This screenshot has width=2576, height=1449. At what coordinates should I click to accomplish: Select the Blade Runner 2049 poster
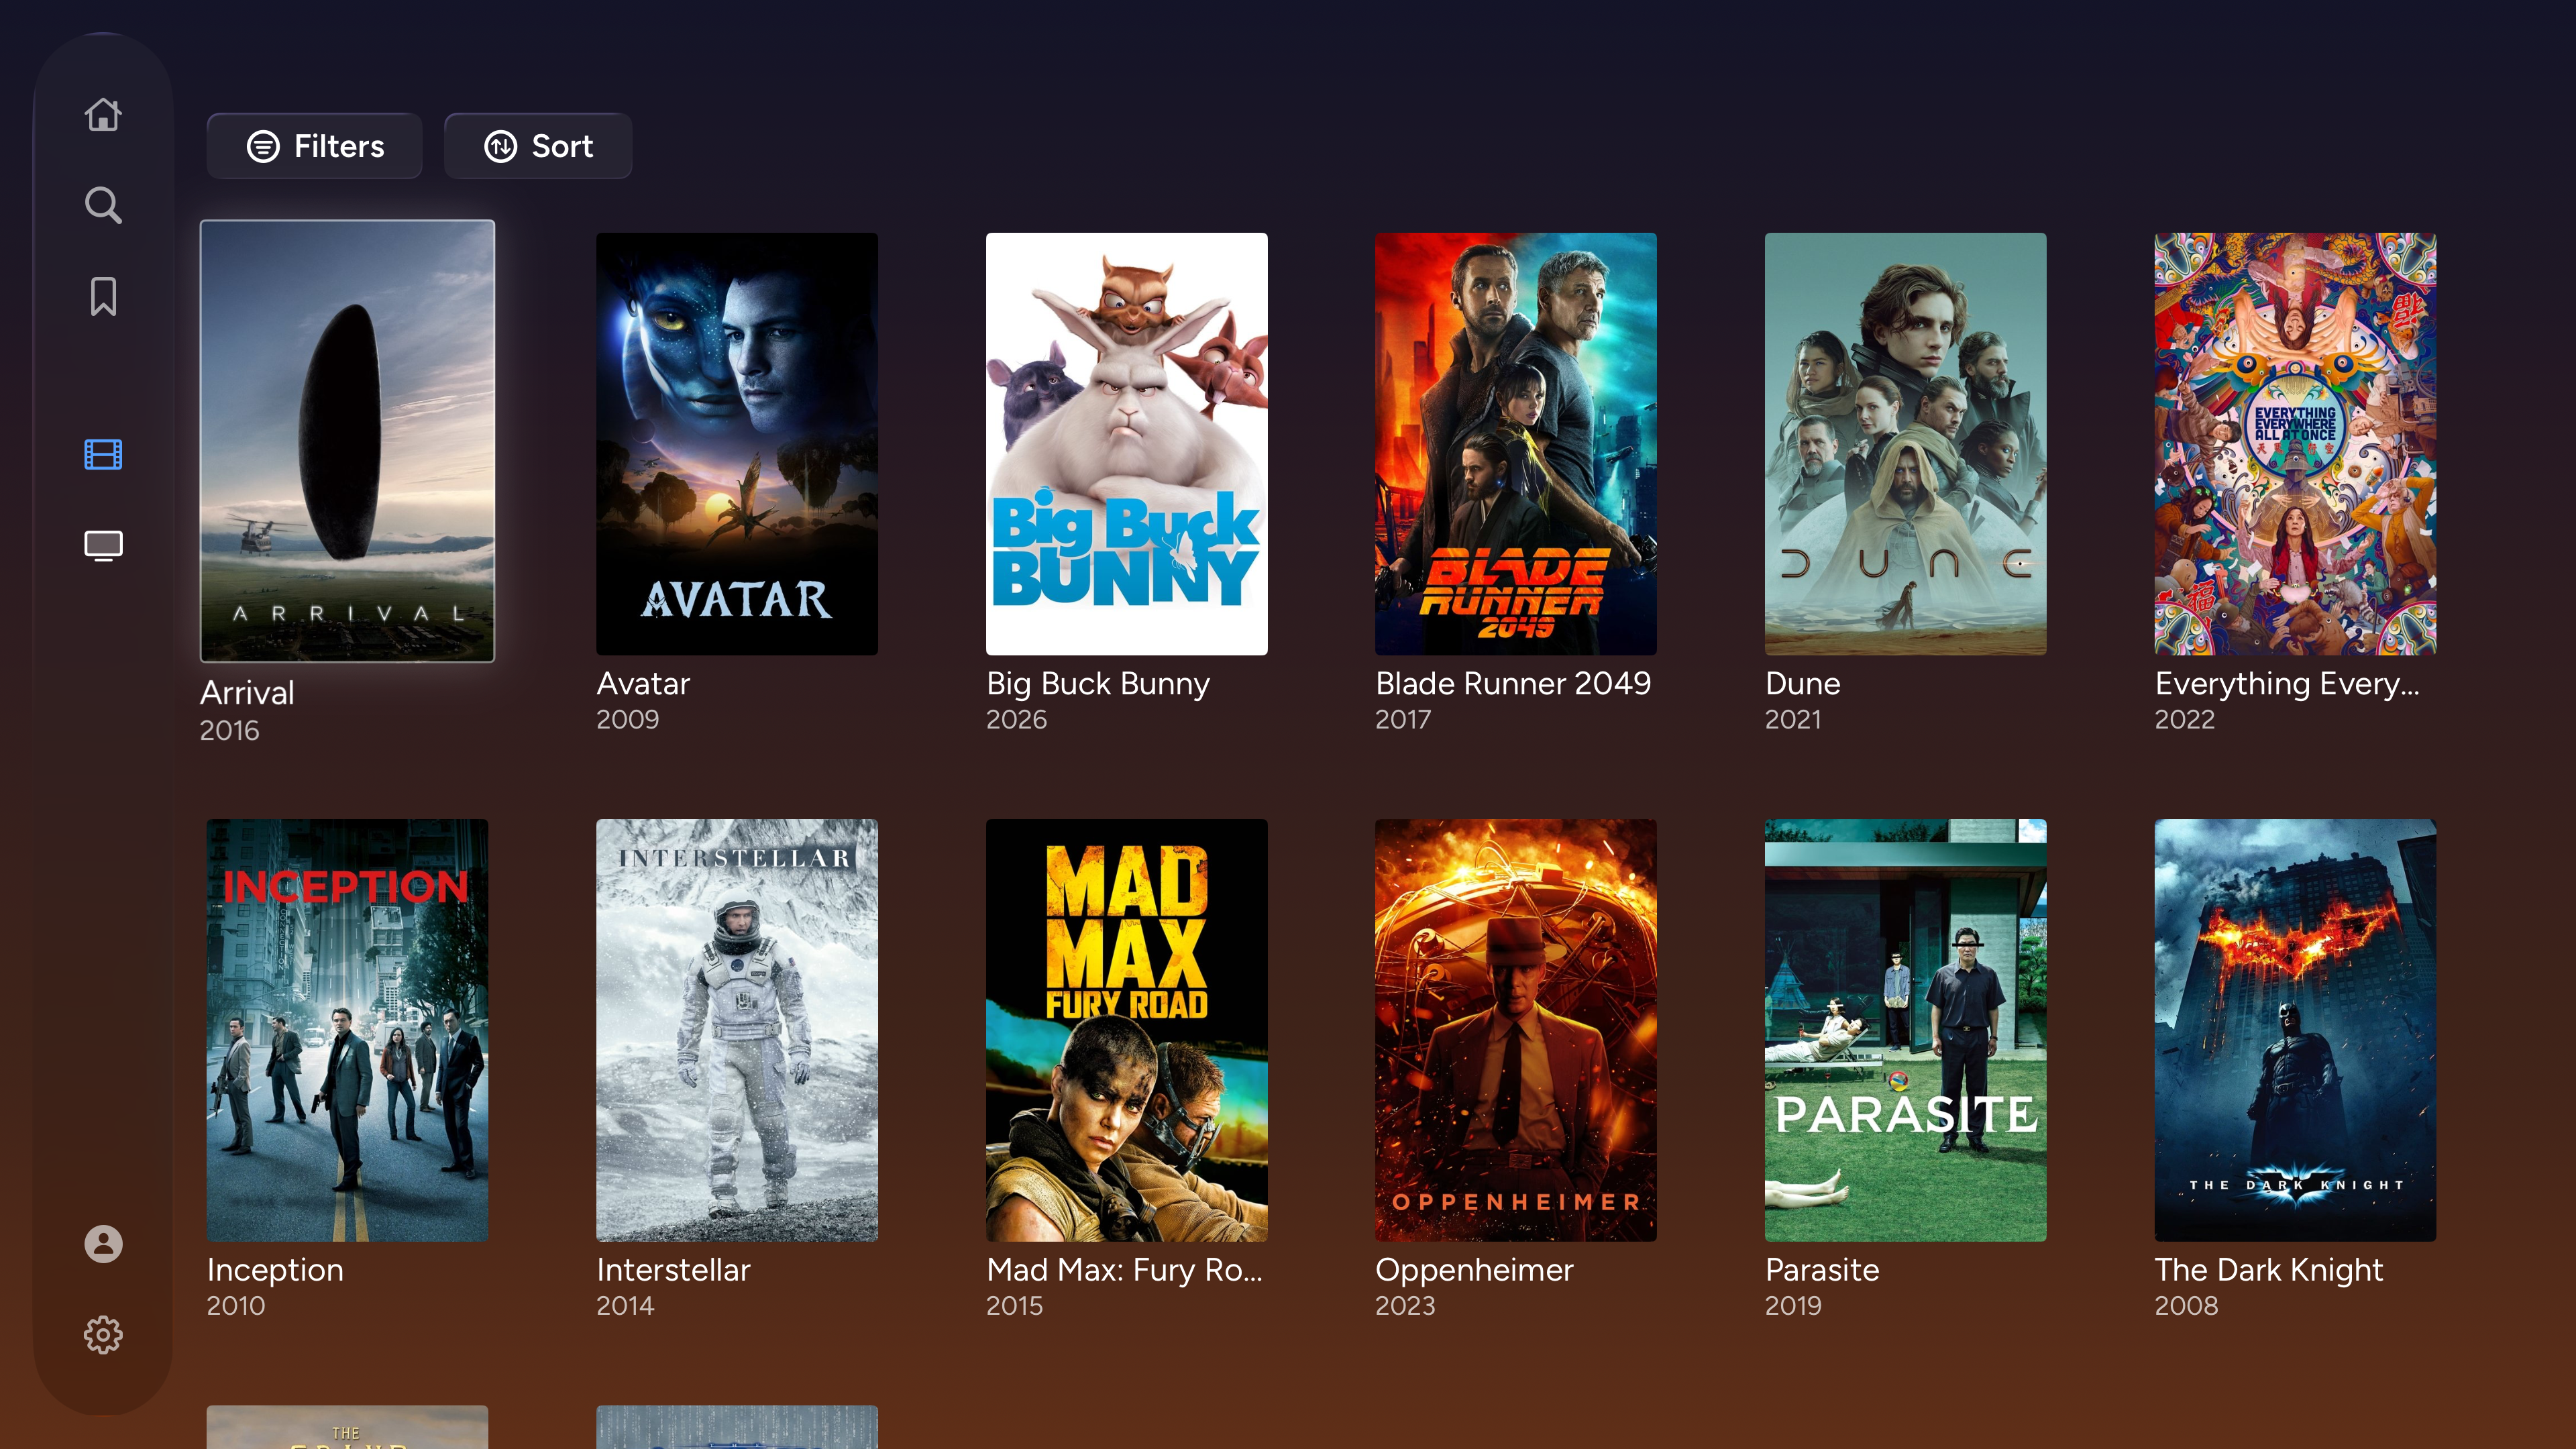pyautogui.click(x=1516, y=444)
